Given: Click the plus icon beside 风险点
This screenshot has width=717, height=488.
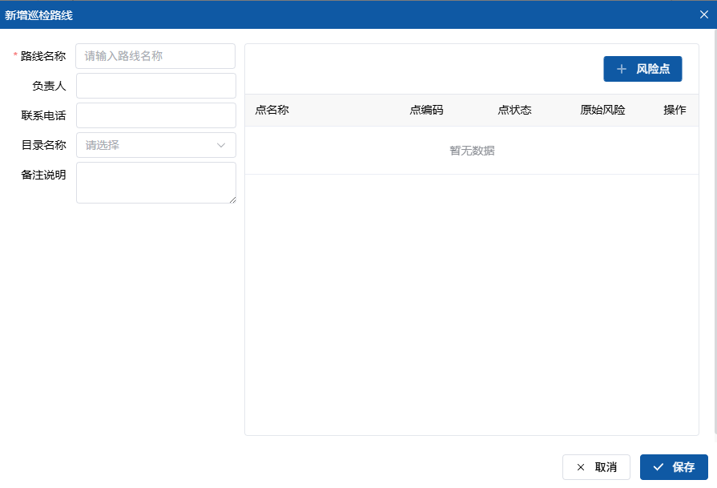Looking at the screenshot, I should click(x=622, y=70).
